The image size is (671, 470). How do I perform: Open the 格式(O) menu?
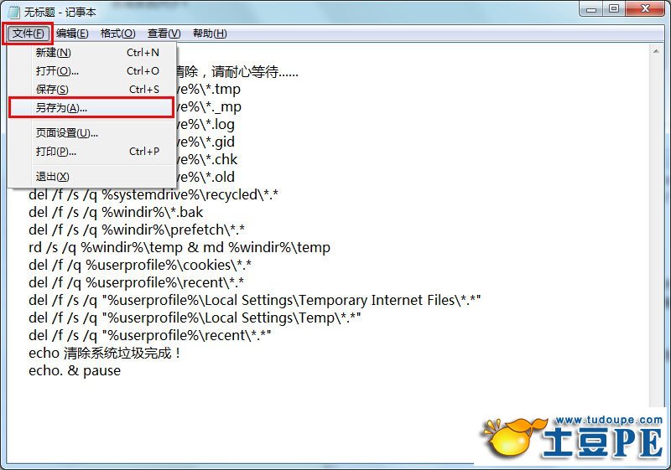pyautogui.click(x=117, y=34)
